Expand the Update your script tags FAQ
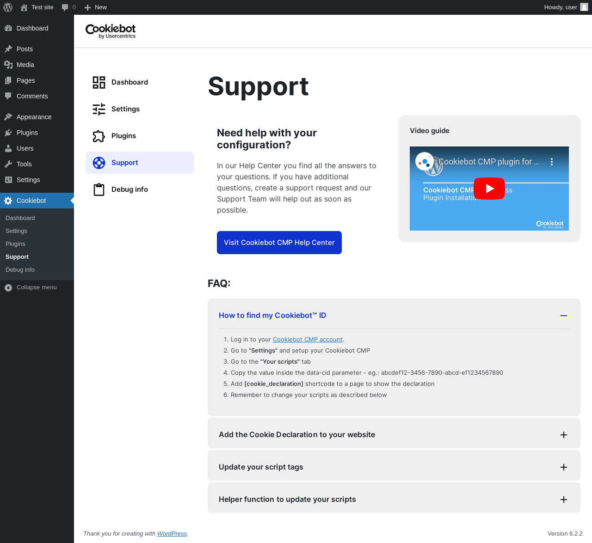Screen dimensions: 592x543 564,467
